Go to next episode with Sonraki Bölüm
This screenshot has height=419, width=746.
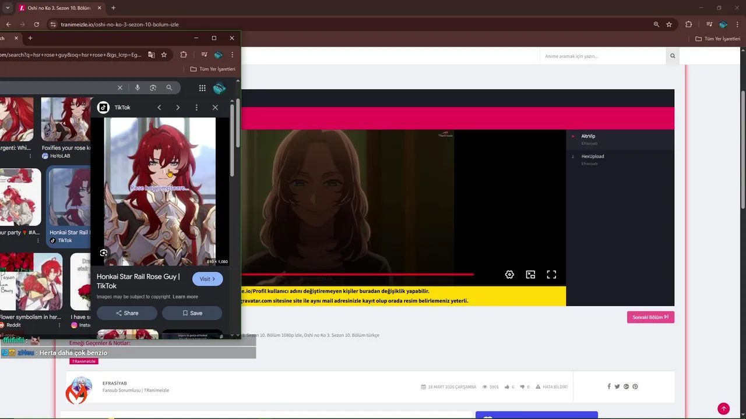click(650, 317)
